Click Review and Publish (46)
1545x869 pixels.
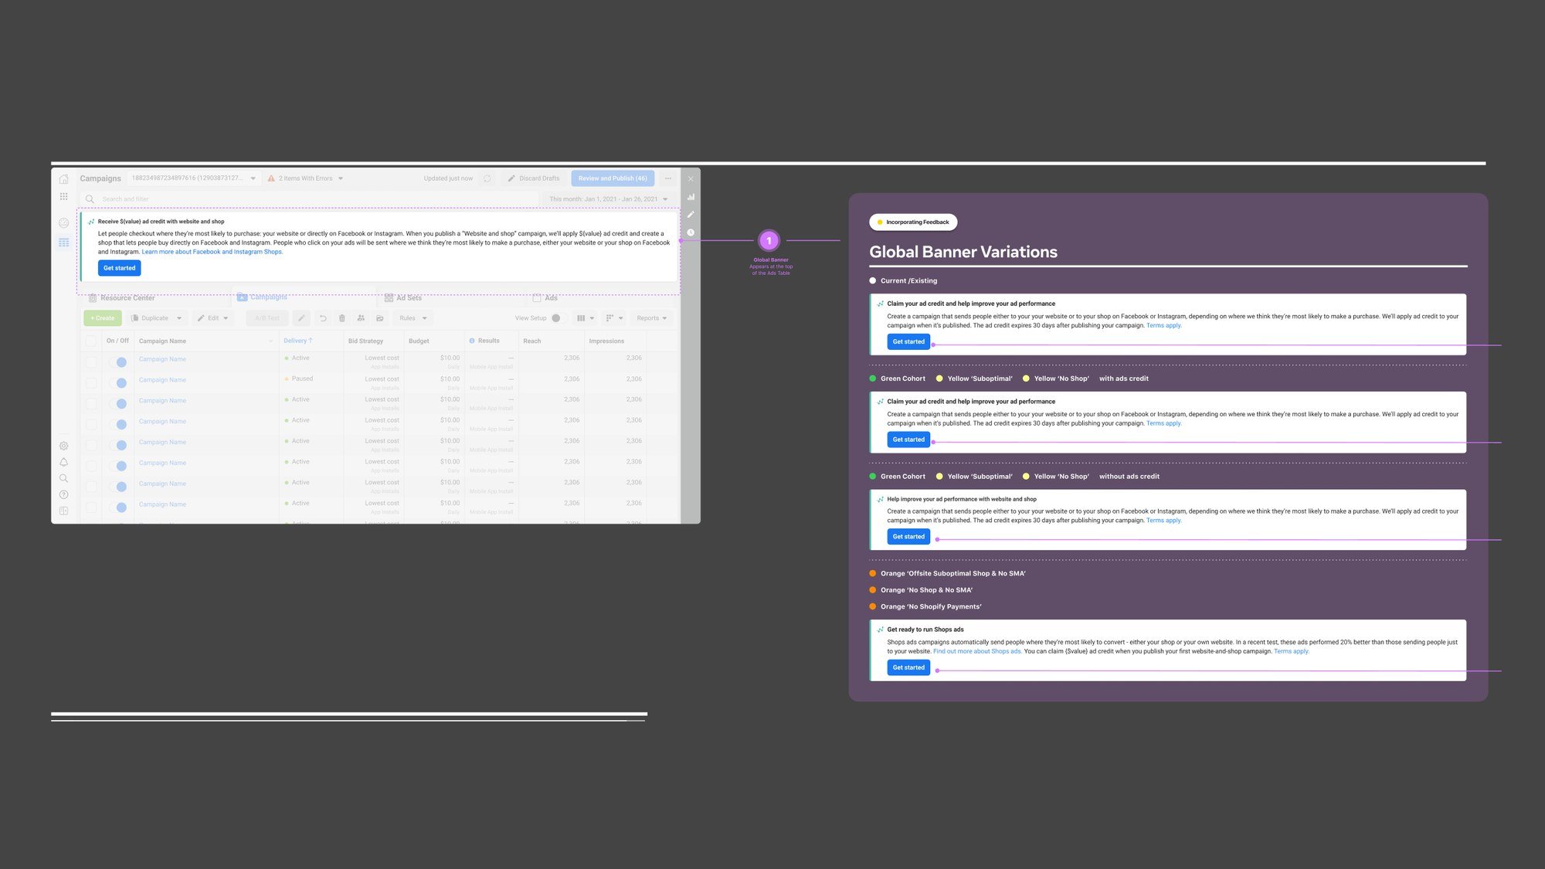(x=613, y=178)
